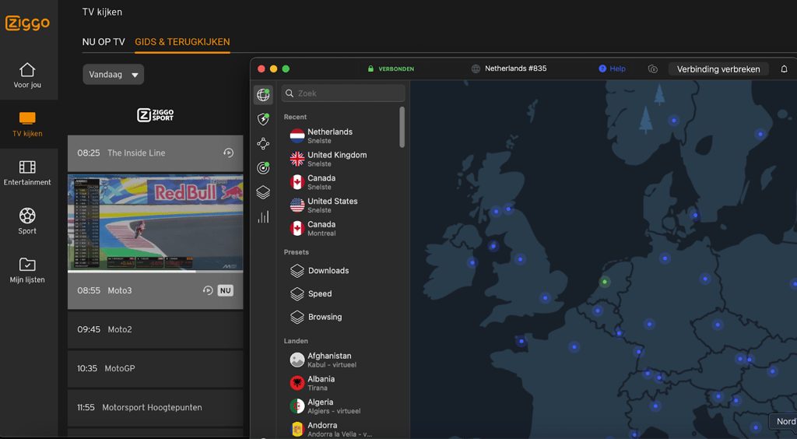The height and width of the screenshot is (439, 797).
Task: Click Verbinding verbreken button
Action: (x=718, y=69)
